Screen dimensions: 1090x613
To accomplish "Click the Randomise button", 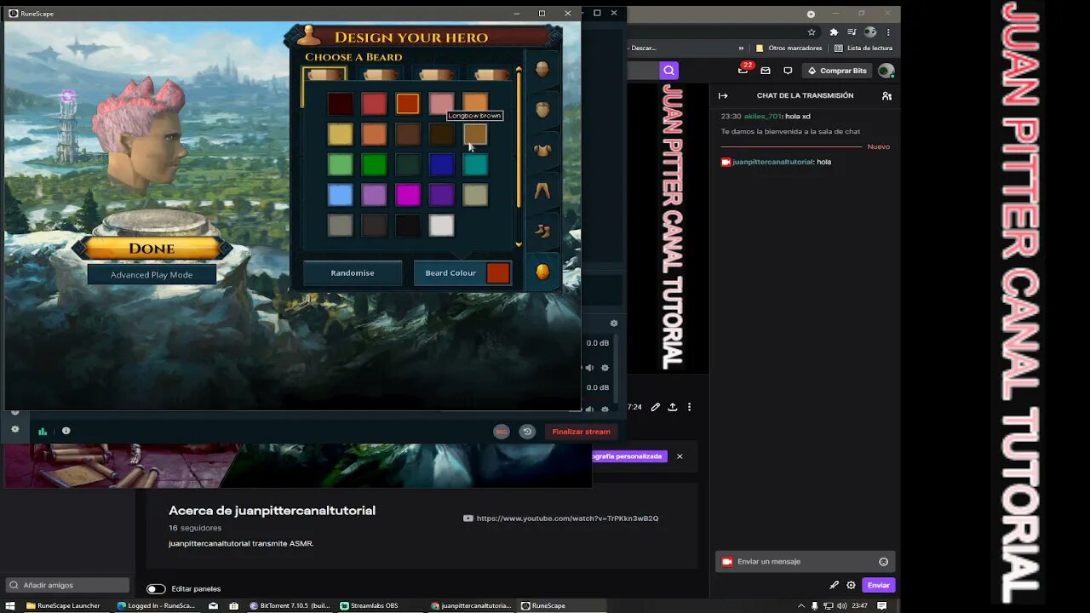I will [353, 273].
